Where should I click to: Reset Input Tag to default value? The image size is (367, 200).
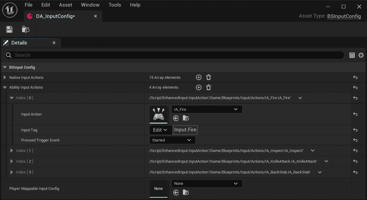point(355,130)
